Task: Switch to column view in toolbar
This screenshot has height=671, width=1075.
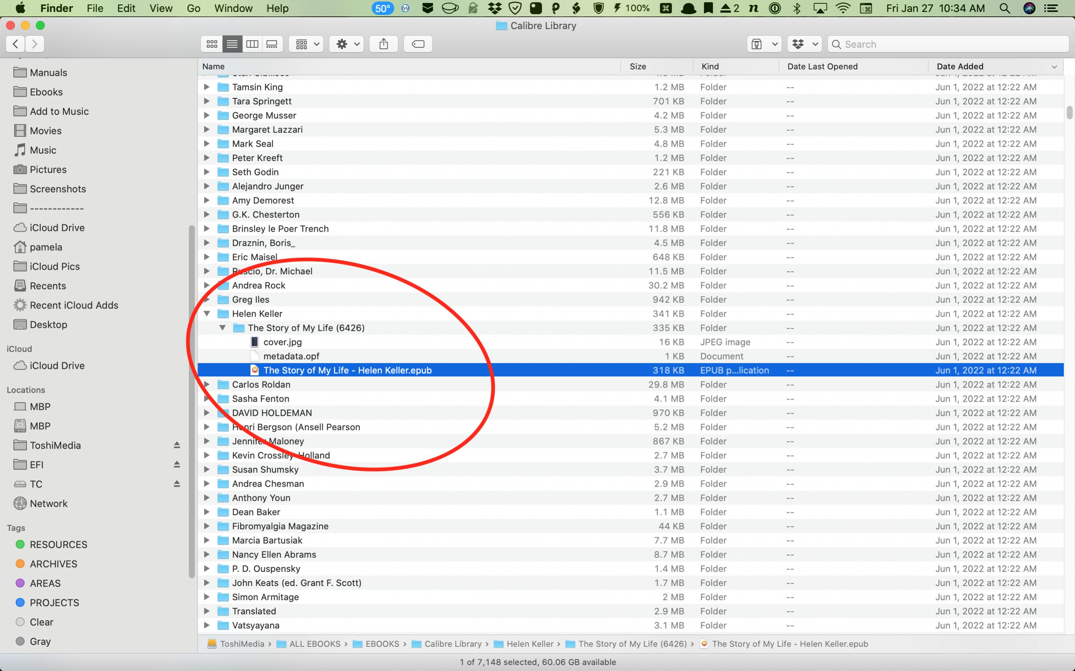Action: pos(252,44)
